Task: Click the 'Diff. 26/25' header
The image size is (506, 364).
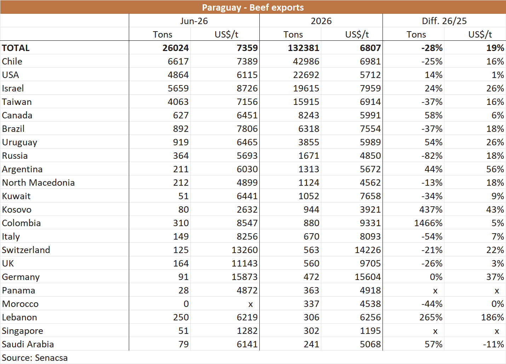Action: (x=444, y=21)
